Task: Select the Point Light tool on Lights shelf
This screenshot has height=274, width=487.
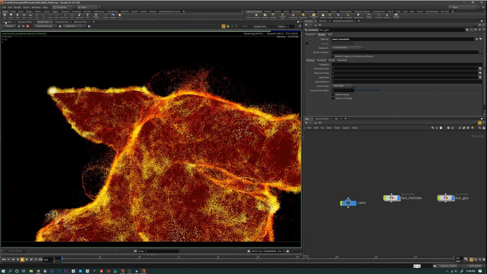Action: coord(256,15)
